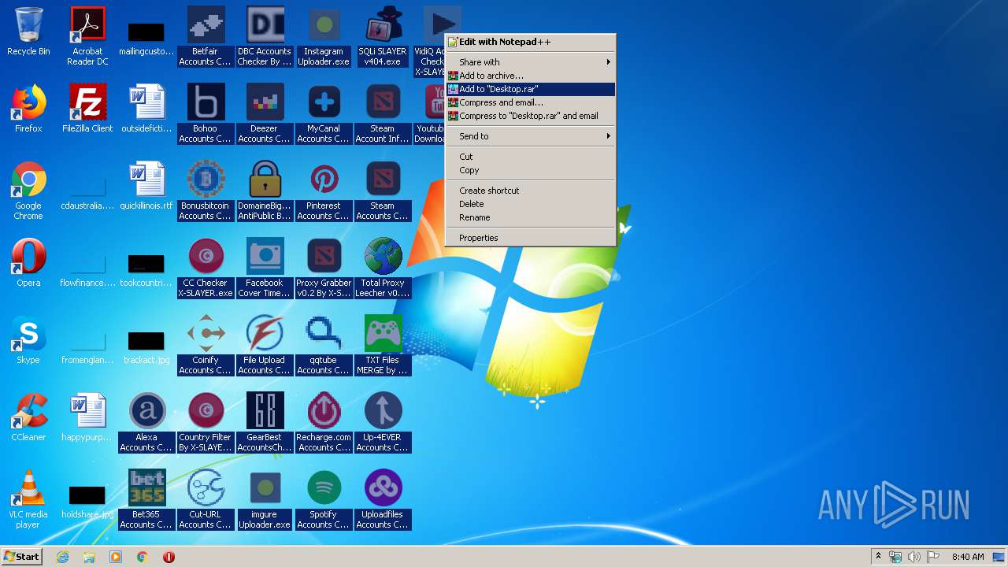The image size is (1008, 567).
Task: Select Compress to "Desktop.rar" and email
Action: coord(531,116)
